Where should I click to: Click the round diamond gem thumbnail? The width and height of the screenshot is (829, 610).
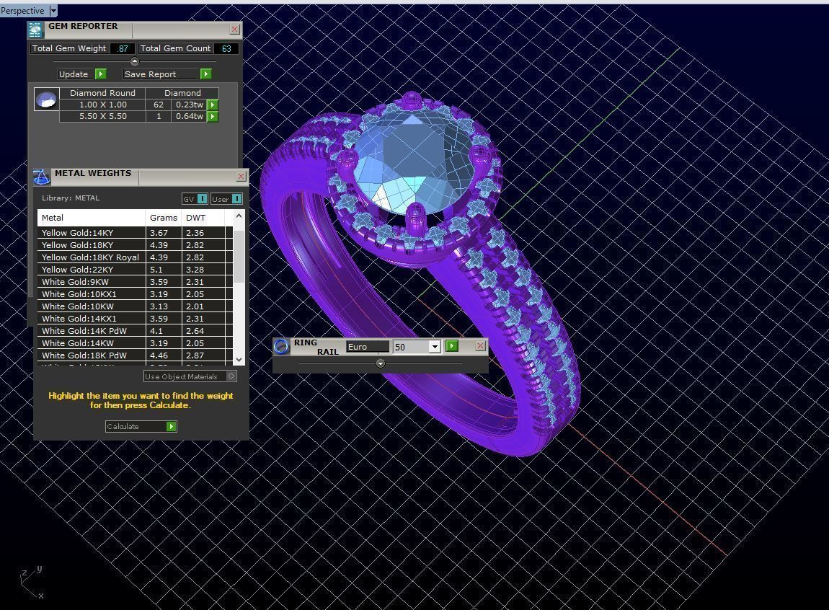pos(47,100)
